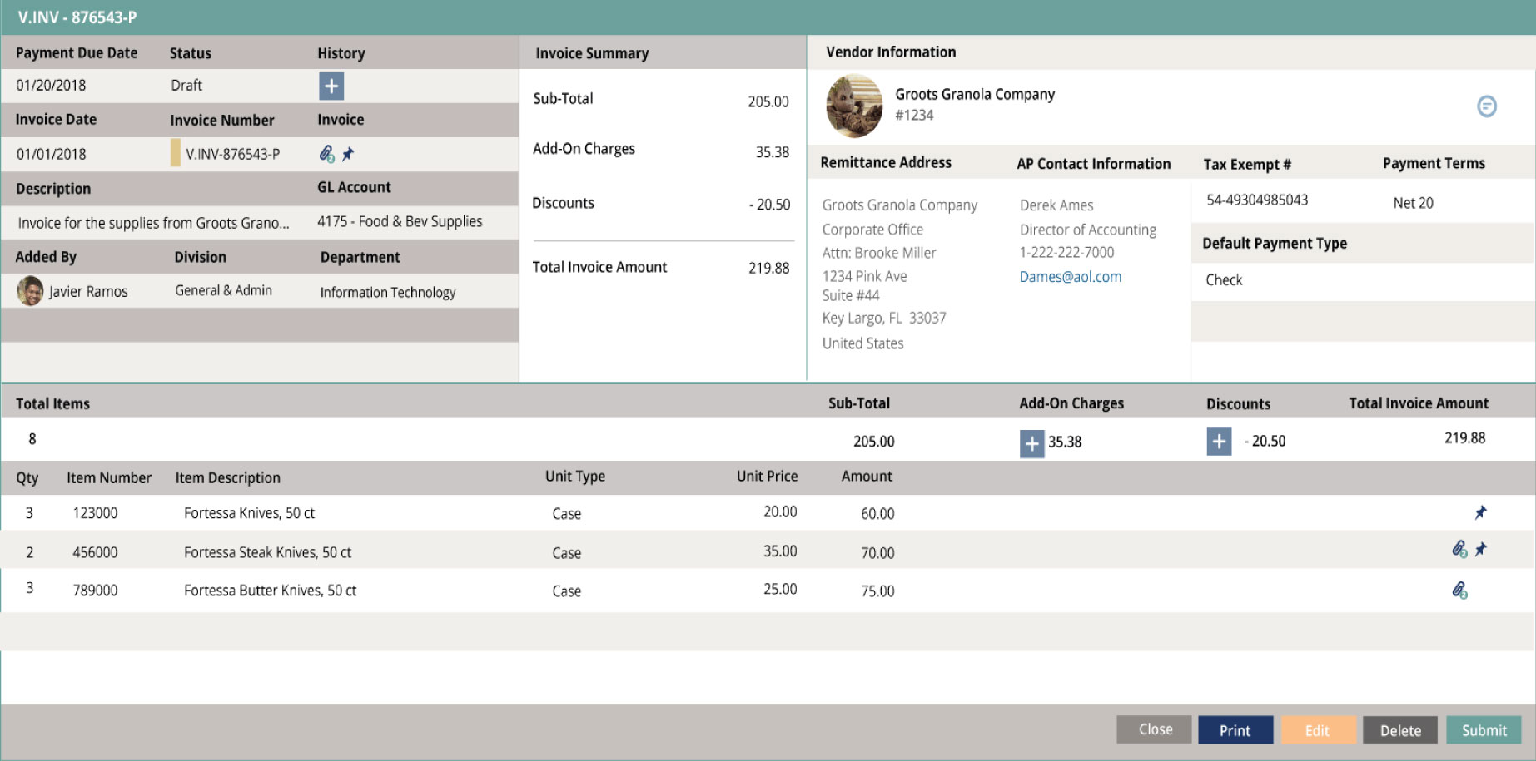
Task: Click the yellow marker beside invoice number
Action: coord(175,153)
